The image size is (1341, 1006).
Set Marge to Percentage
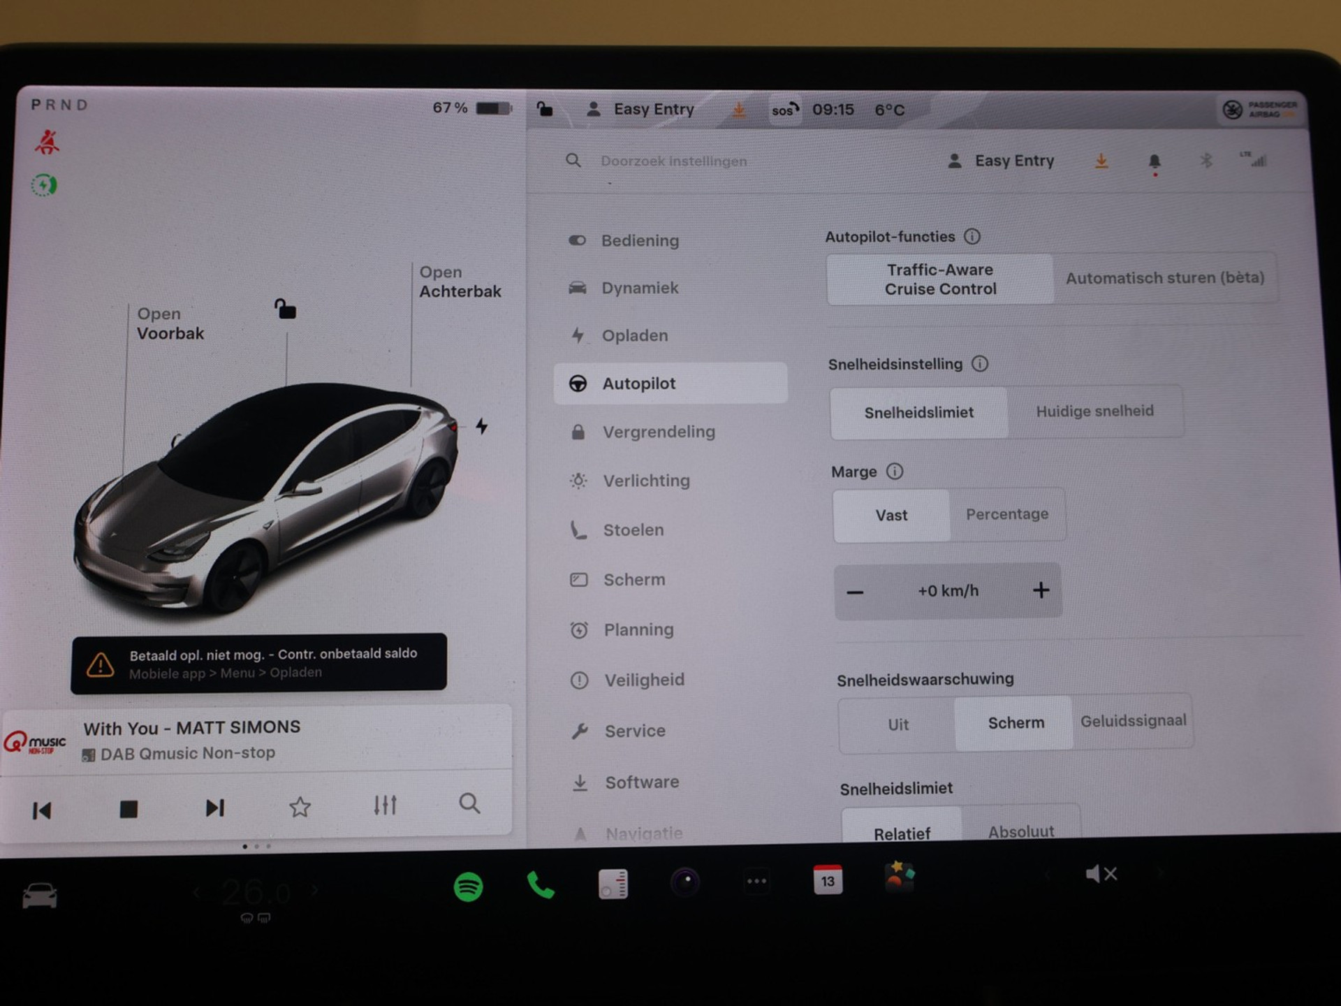(x=1006, y=514)
